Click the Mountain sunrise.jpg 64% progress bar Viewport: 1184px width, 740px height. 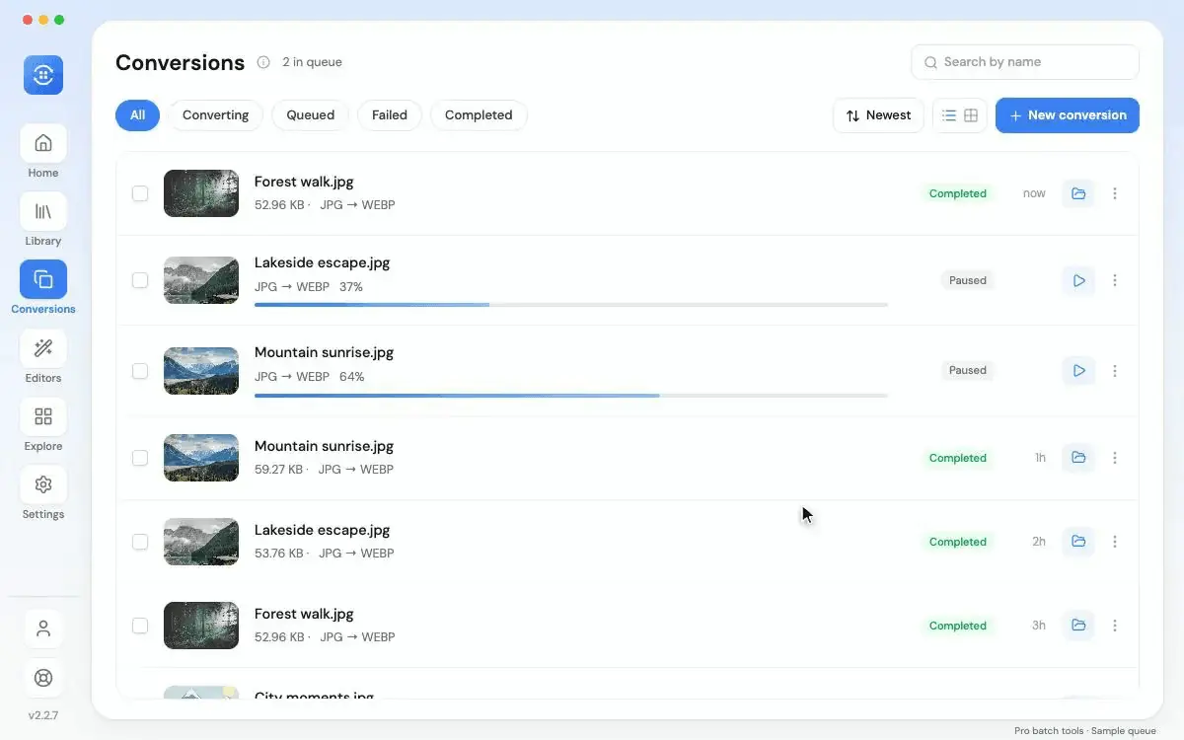tap(571, 396)
